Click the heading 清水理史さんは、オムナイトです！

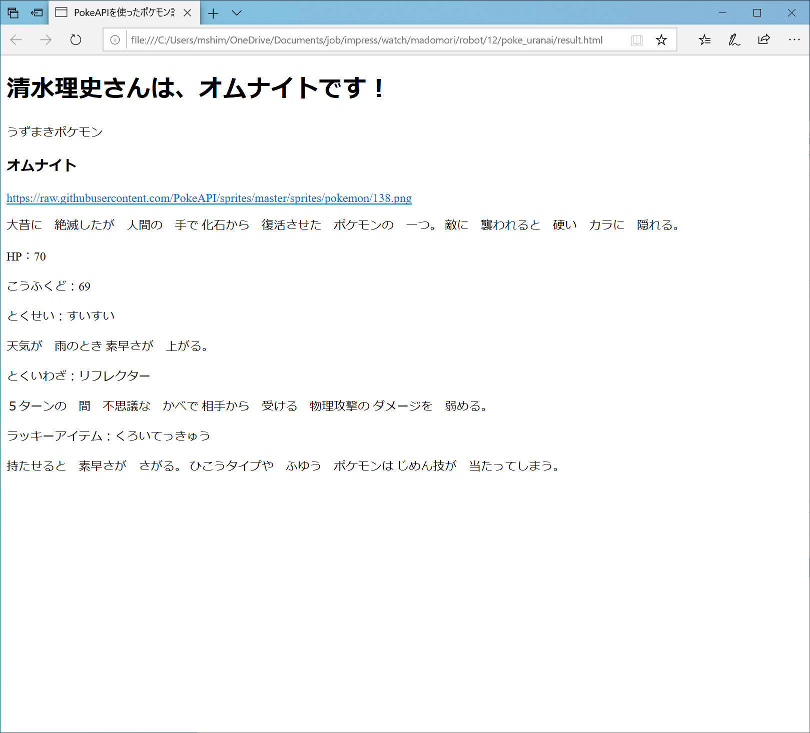point(196,88)
